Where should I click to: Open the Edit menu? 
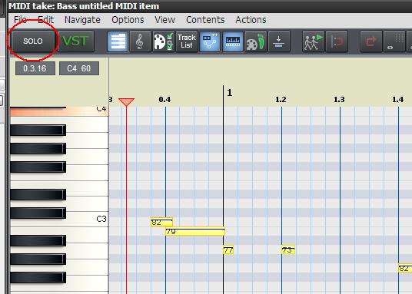pos(45,20)
